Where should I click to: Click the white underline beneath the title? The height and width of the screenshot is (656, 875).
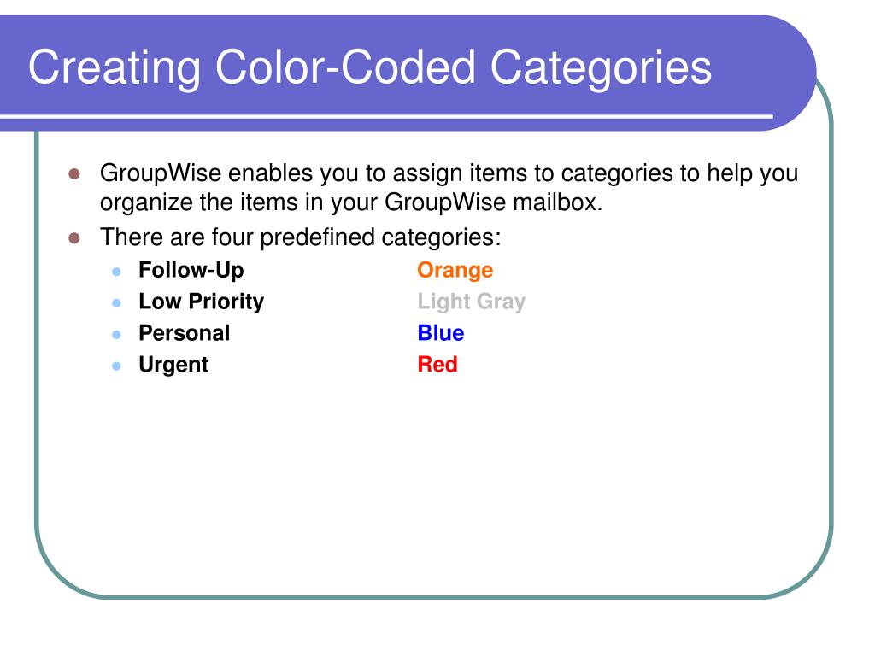(386, 116)
